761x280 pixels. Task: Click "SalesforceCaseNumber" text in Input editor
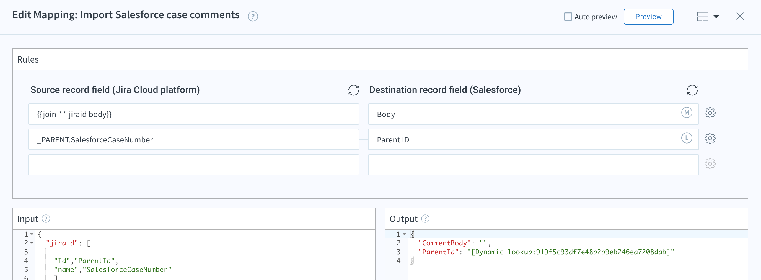click(x=127, y=270)
